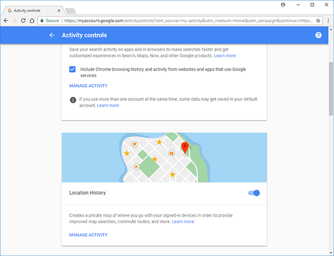Screen dimensions: 334x256
Task: Click the Secure padlock site info
Action: (x=49, y=21)
